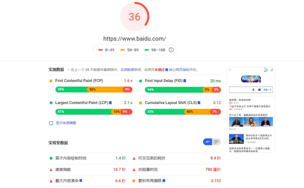304x188 pixels.
Task: Click the red triangle icon beside 可交互前的耗时
Action: point(134,158)
